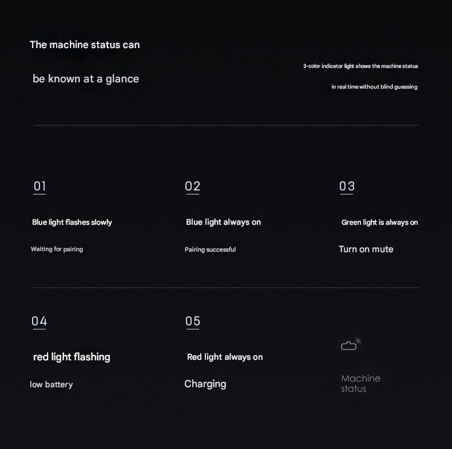The height and width of the screenshot is (449, 452).
Task: Click the "low battery" text
Action: 51,384
